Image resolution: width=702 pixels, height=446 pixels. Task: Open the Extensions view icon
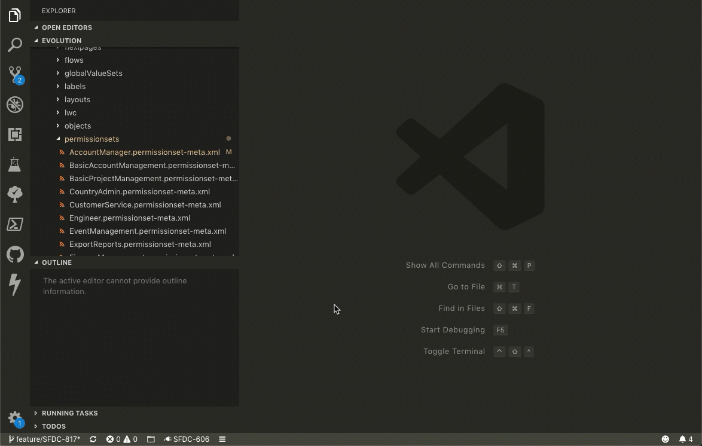coord(15,135)
